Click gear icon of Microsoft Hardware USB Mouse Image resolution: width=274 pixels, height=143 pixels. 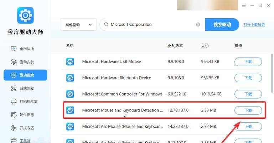[70, 62]
